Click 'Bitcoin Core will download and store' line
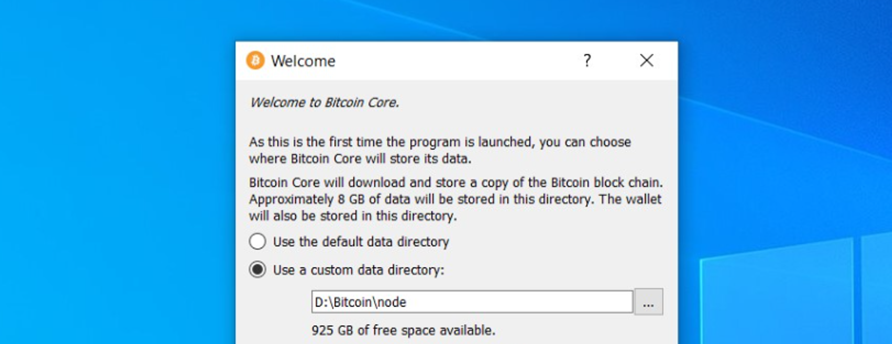This screenshot has height=344, width=892. point(456,182)
